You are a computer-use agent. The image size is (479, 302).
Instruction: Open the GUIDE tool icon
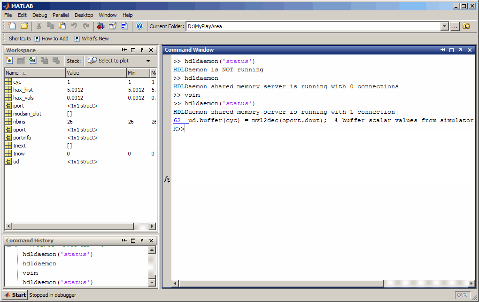click(x=112, y=26)
